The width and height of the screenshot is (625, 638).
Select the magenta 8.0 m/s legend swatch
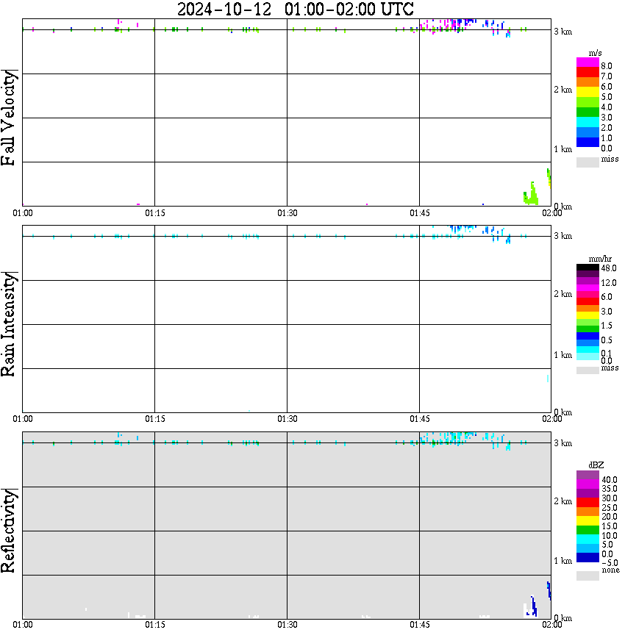point(587,62)
